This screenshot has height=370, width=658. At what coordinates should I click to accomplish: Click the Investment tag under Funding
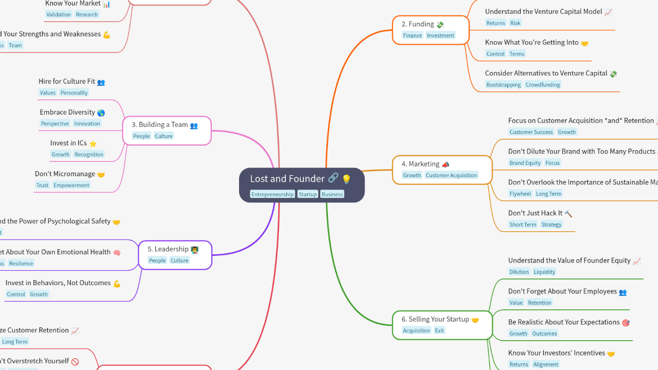point(441,35)
